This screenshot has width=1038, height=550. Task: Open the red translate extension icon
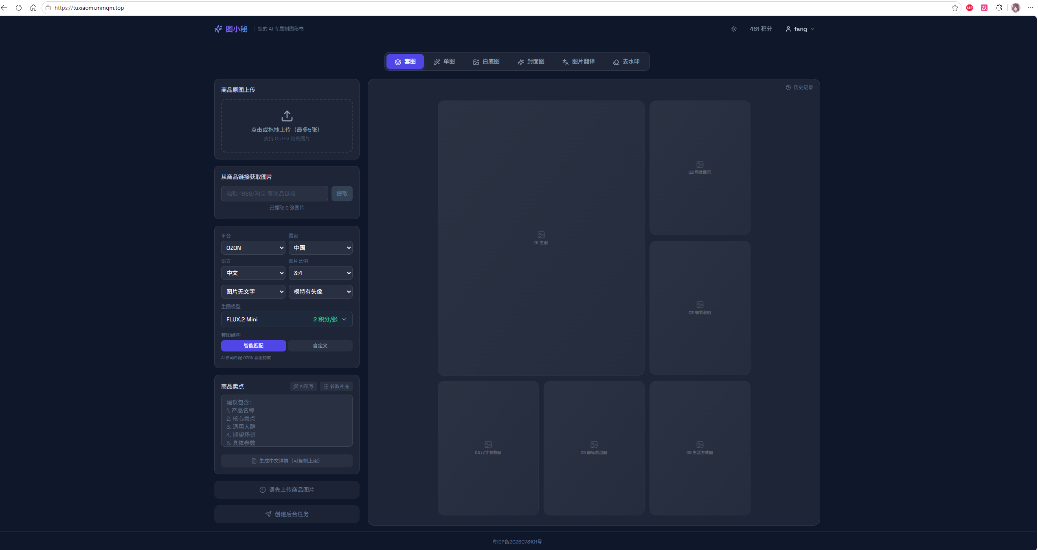tap(984, 8)
